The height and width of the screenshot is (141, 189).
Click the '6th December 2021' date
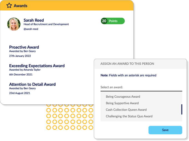coord(21,75)
